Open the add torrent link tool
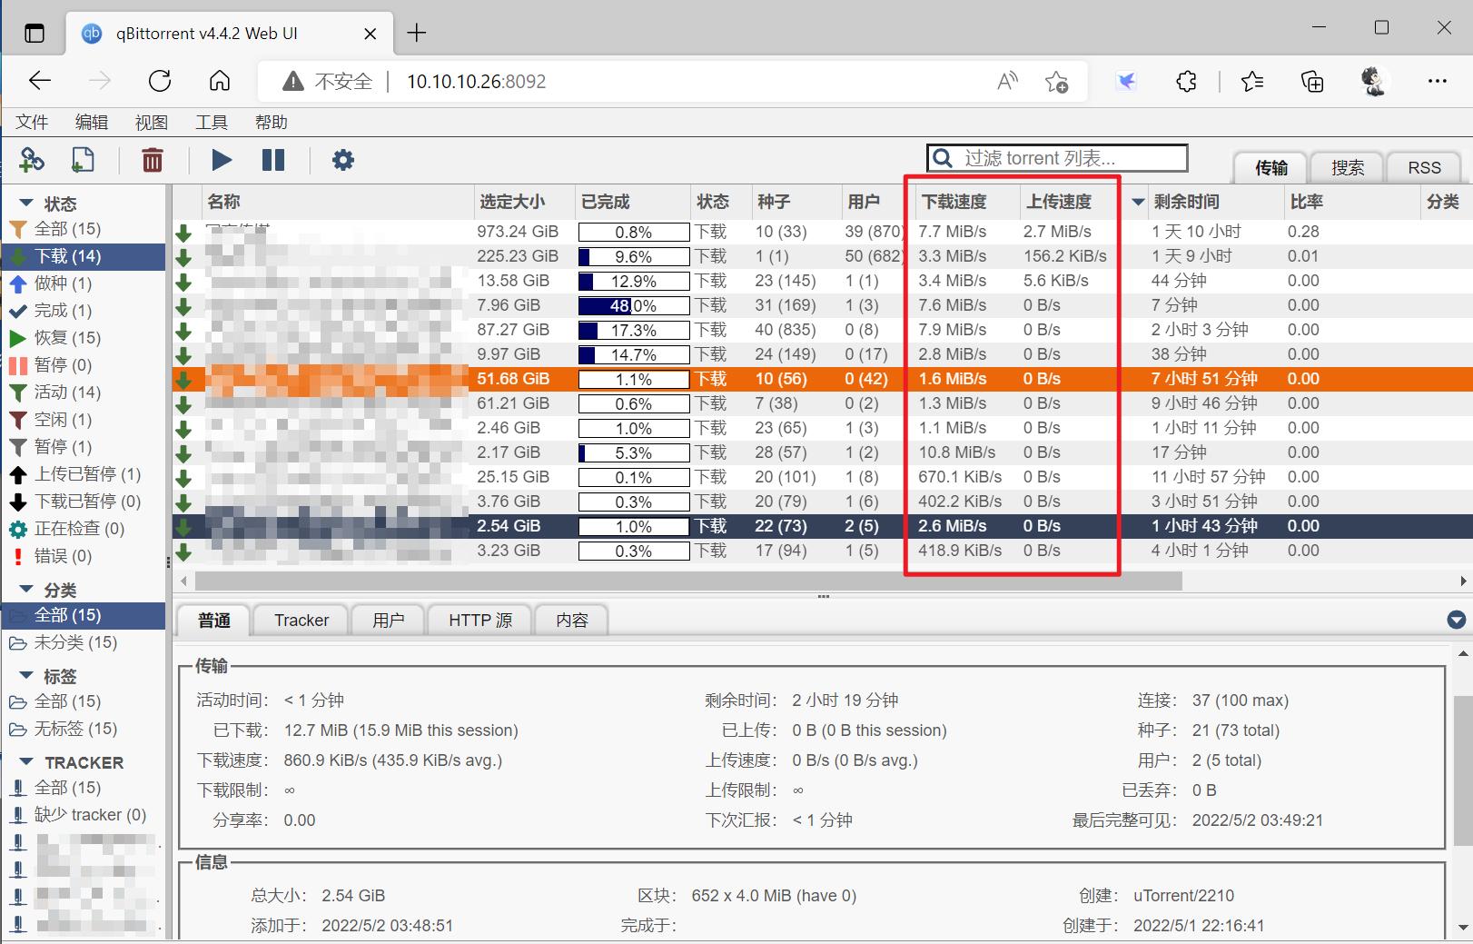The height and width of the screenshot is (944, 1473). click(32, 160)
